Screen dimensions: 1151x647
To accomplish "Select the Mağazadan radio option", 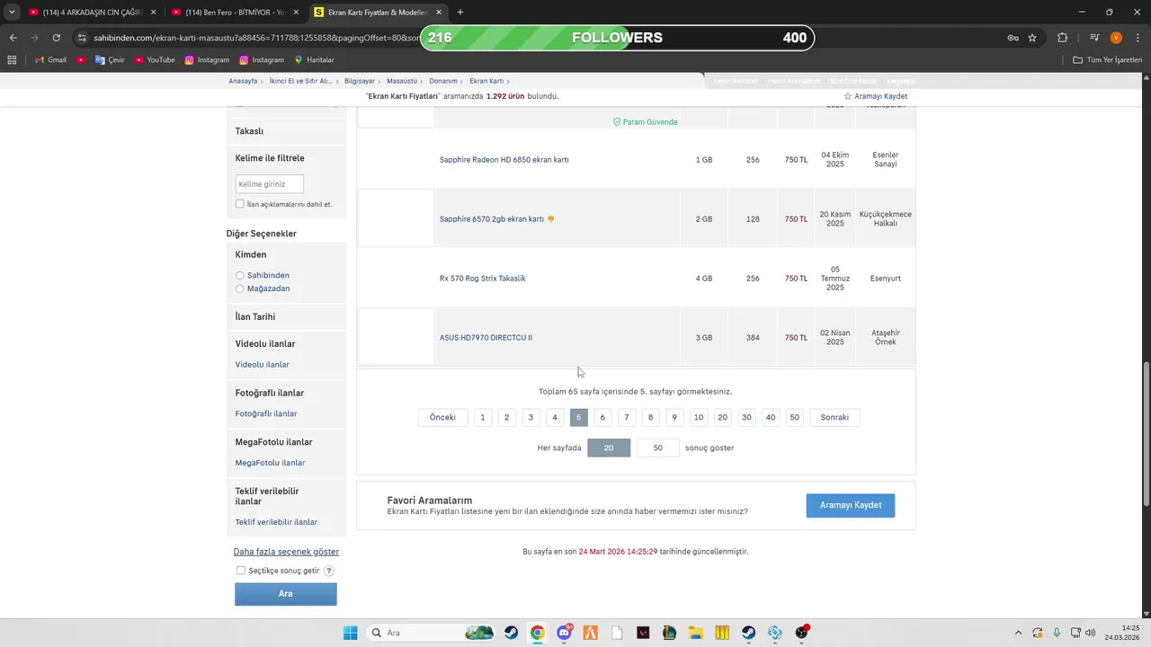I will coord(239,288).
